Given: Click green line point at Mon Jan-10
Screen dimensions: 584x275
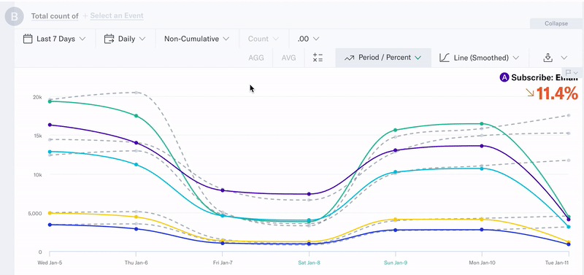Looking at the screenshot, I should (482, 123).
